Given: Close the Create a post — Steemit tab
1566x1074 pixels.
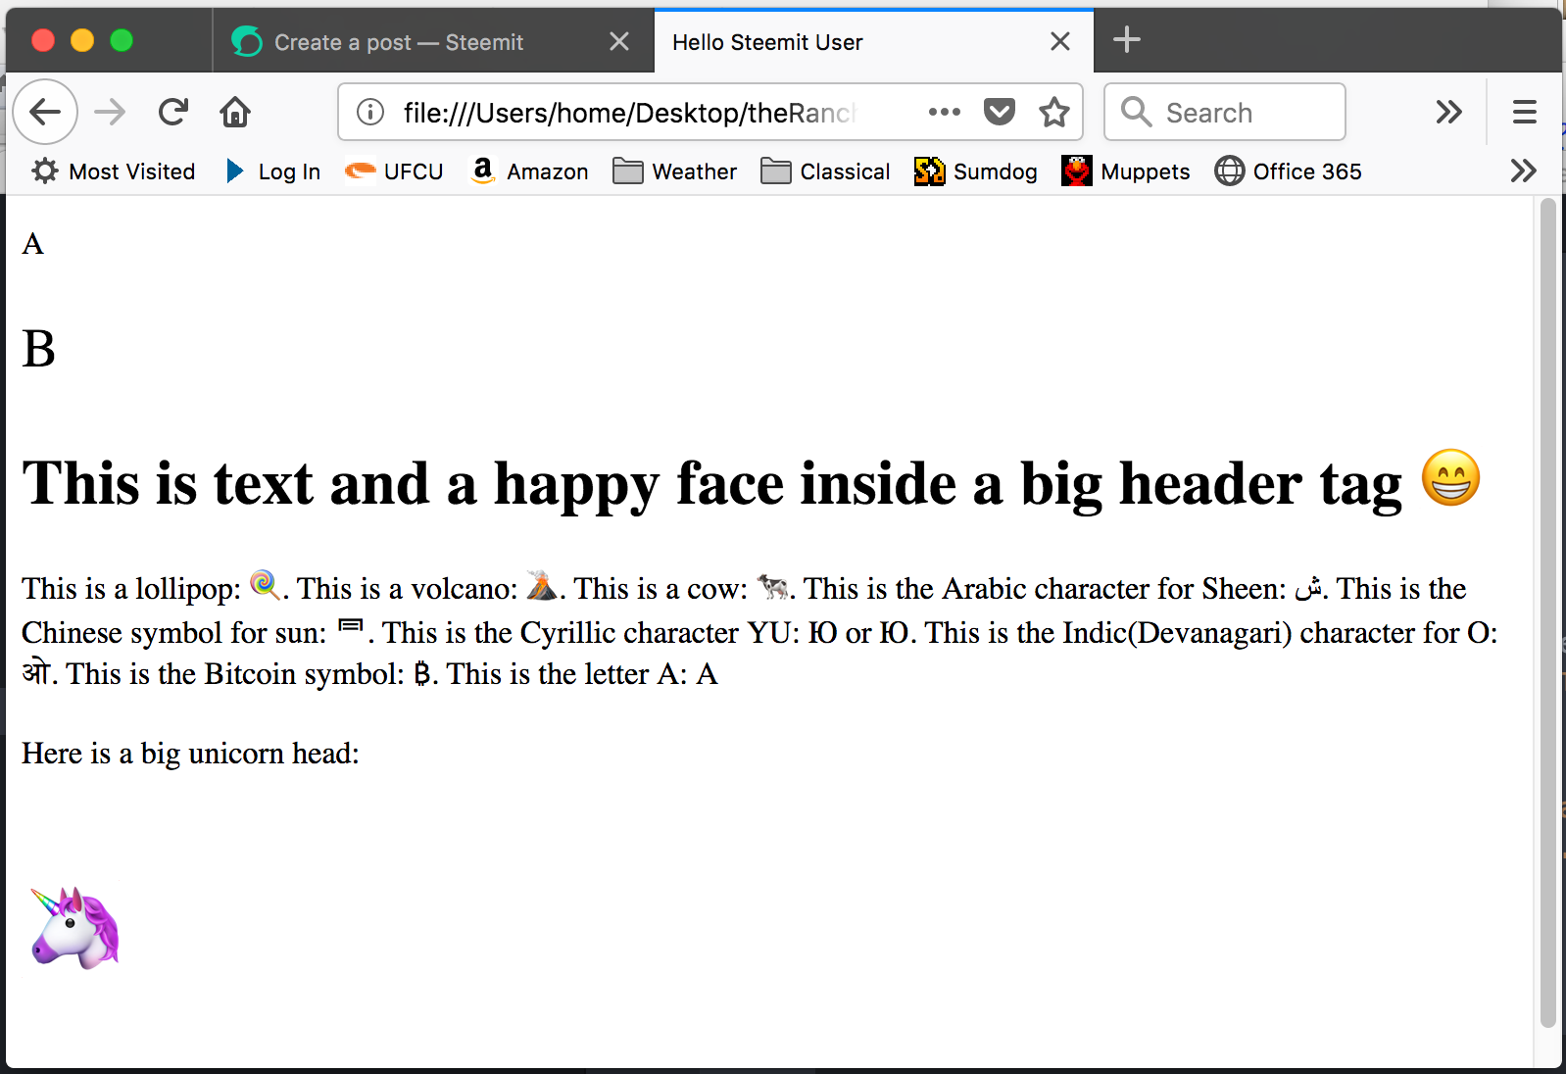Looking at the screenshot, I should [619, 41].
